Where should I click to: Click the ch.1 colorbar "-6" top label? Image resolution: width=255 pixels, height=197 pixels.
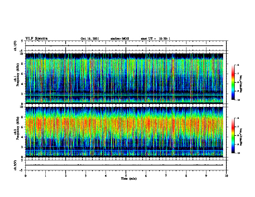coord(238,65)
